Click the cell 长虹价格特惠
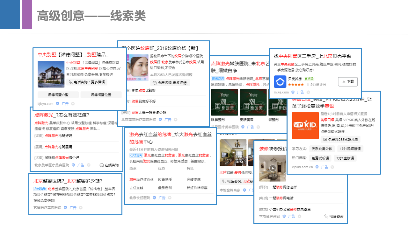Screen dimensions: 408x229 coord(197,188)
